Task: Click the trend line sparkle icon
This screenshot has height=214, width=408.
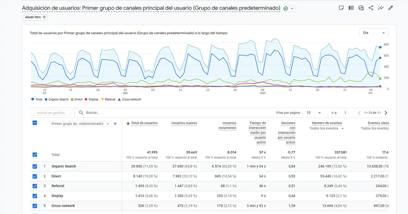Action: (381, 8)
